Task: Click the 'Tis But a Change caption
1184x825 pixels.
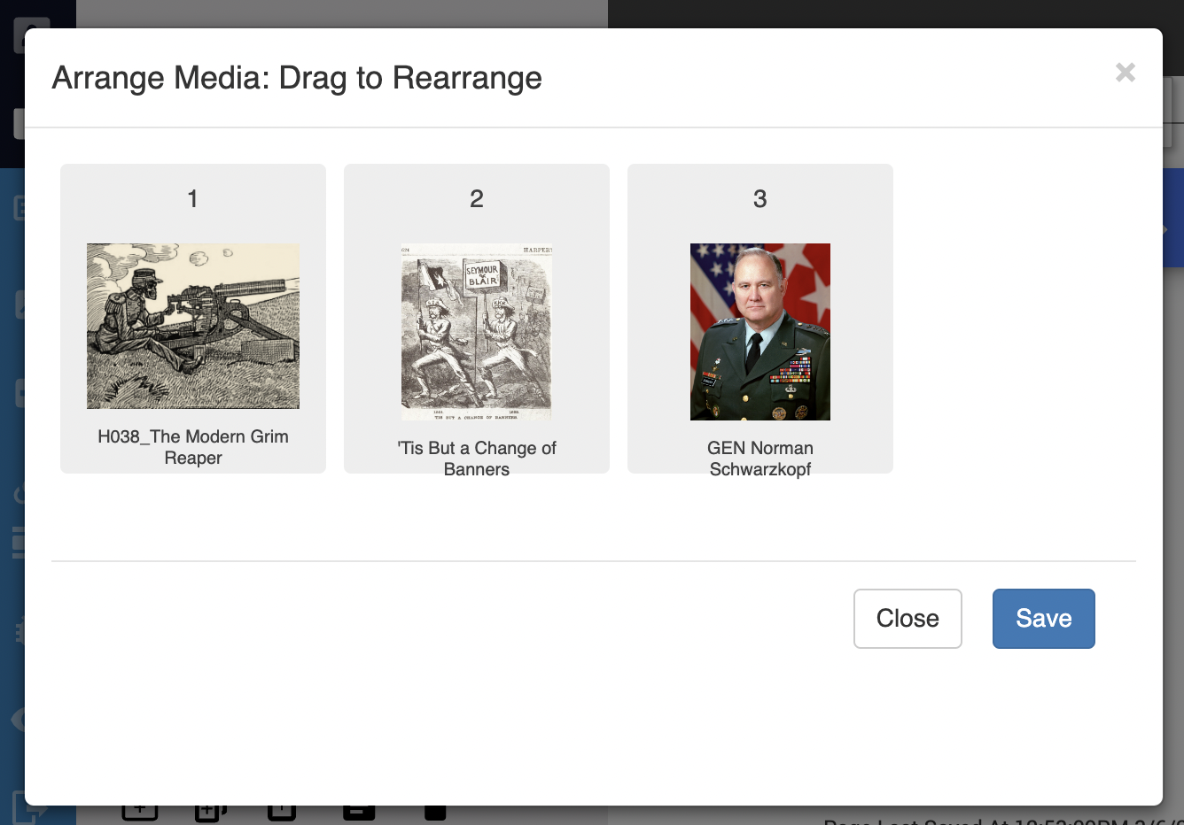Action: click(x=477, y=458)
